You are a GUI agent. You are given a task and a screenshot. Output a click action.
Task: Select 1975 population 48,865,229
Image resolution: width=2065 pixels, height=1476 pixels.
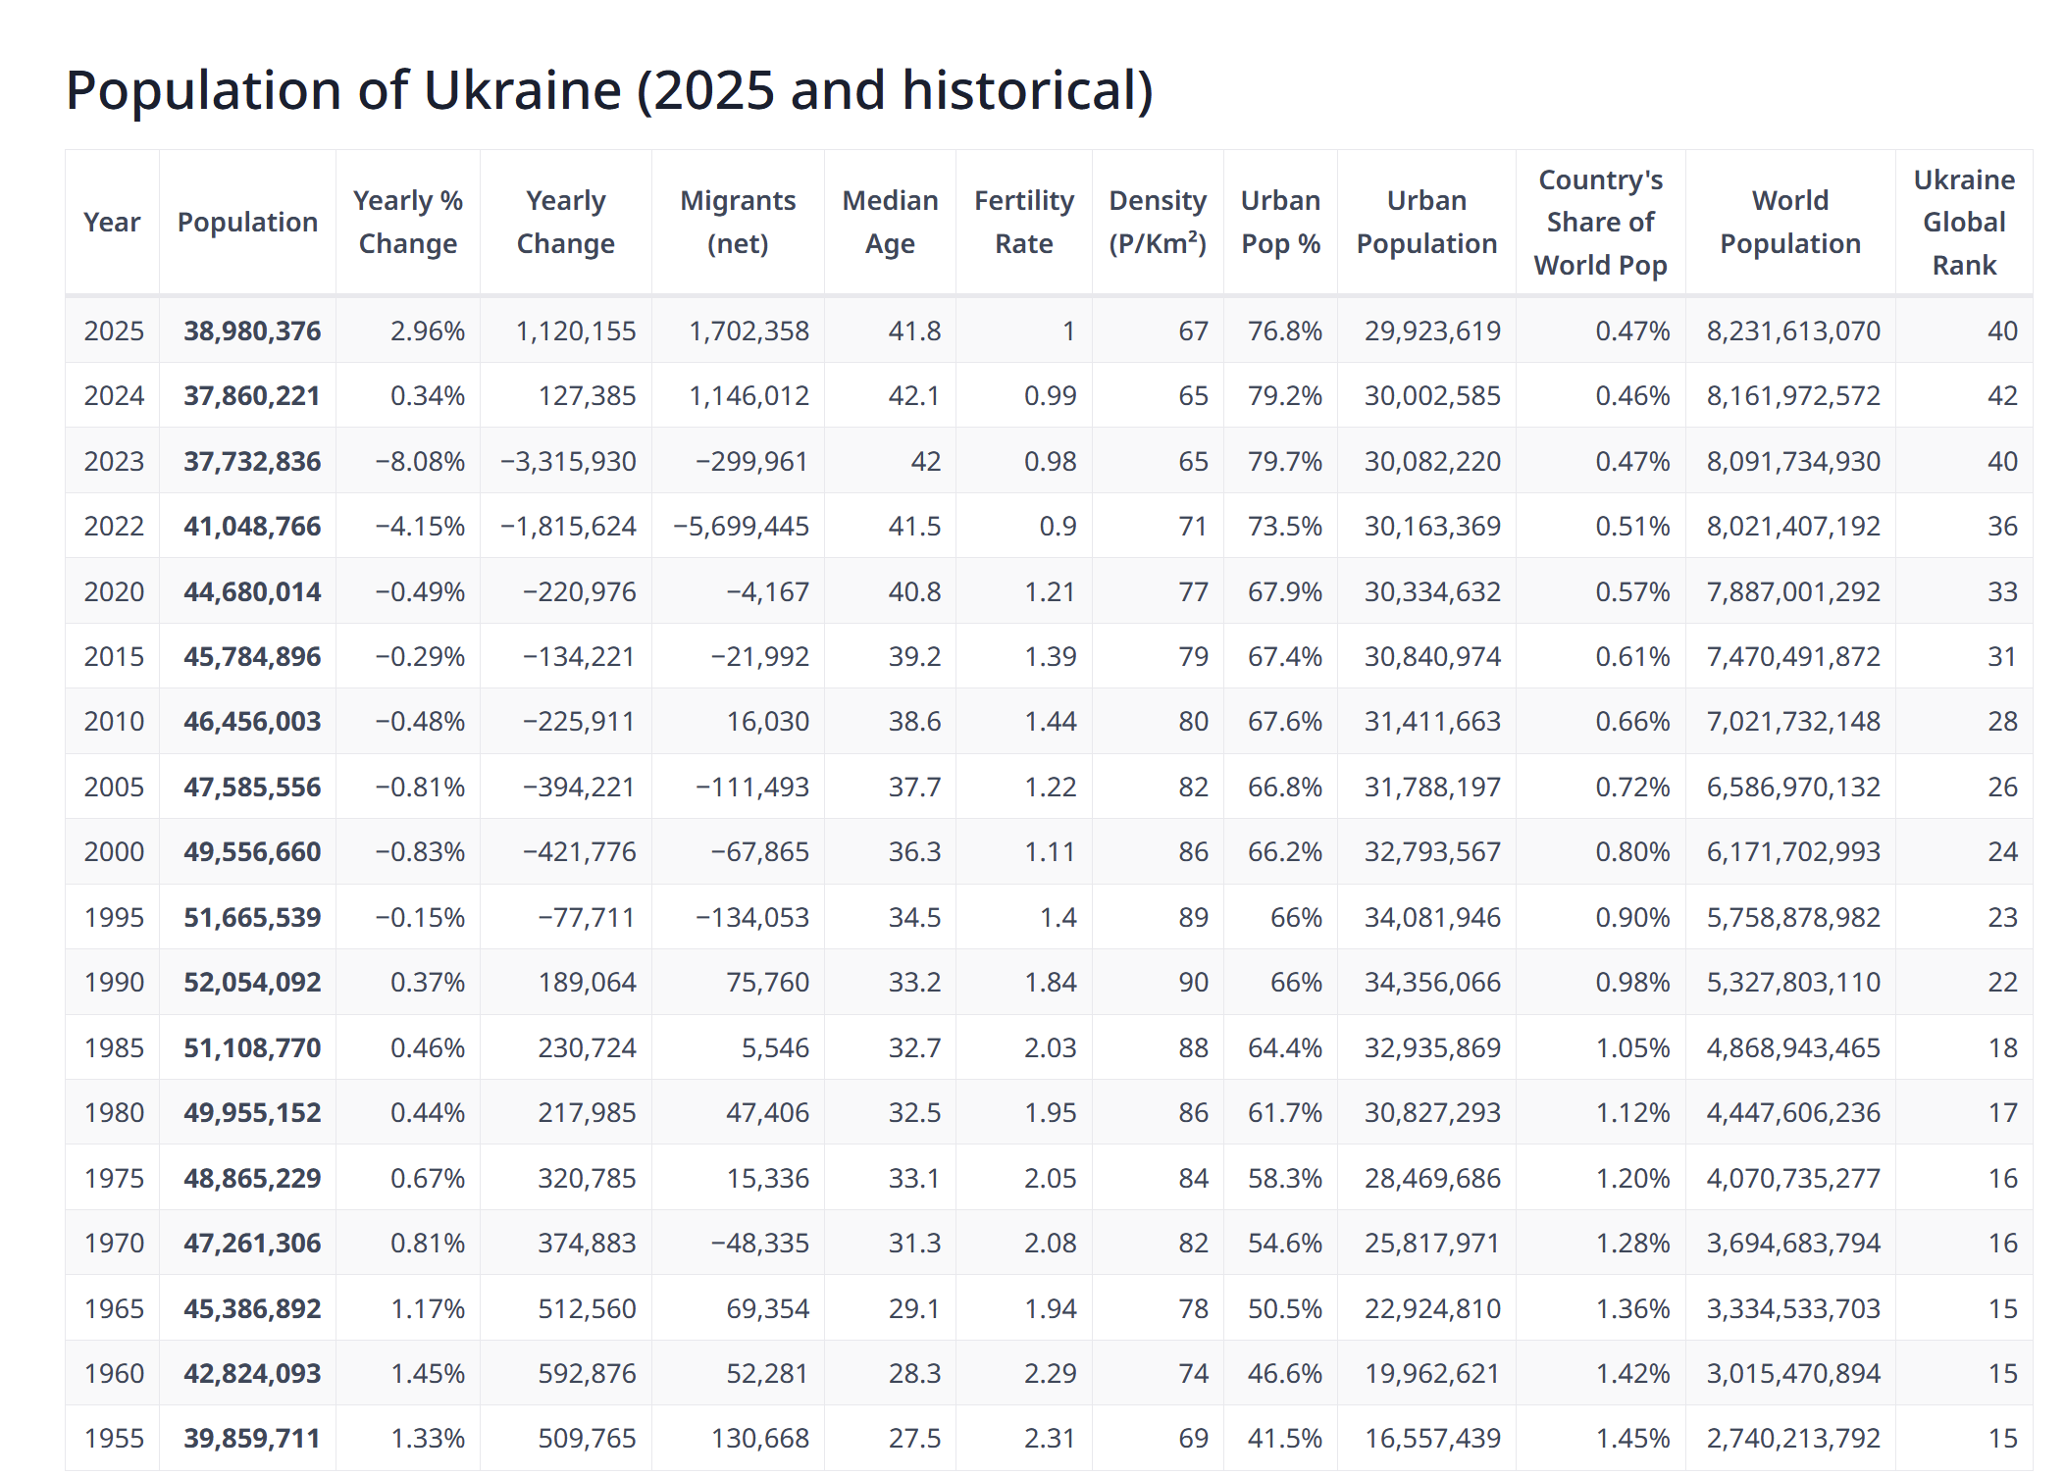pyautogui.click(x=252, y=1179)
